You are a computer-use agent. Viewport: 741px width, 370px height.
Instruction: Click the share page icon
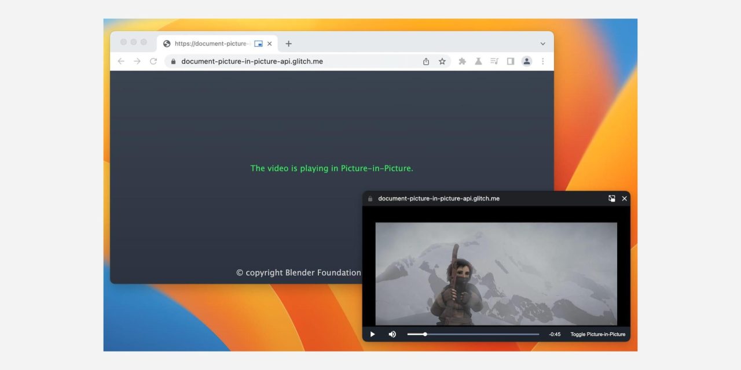pos(426,61)
